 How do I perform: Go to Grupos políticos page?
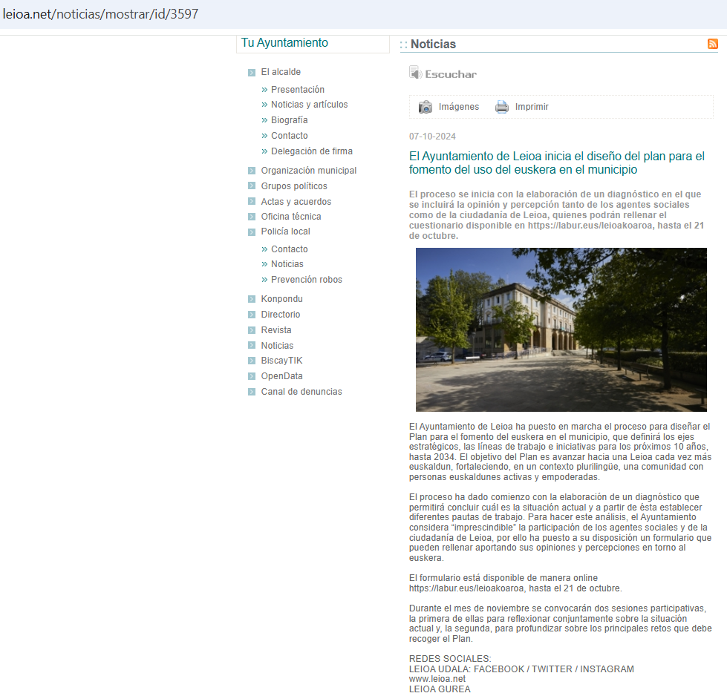pyautogui.click(x=293, y=186)
